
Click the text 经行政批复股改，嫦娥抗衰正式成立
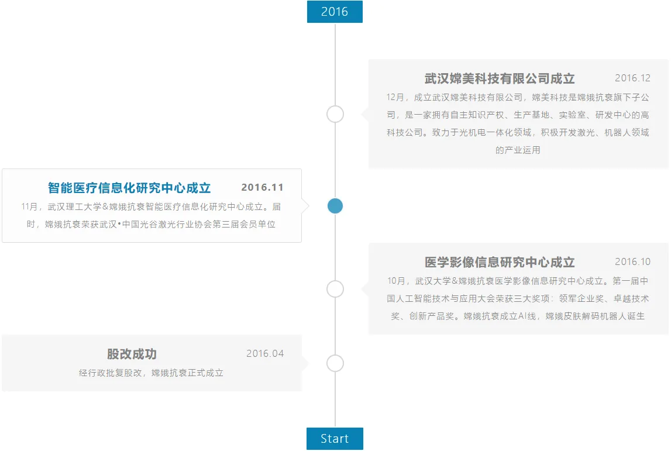click(x=151, y=373)
